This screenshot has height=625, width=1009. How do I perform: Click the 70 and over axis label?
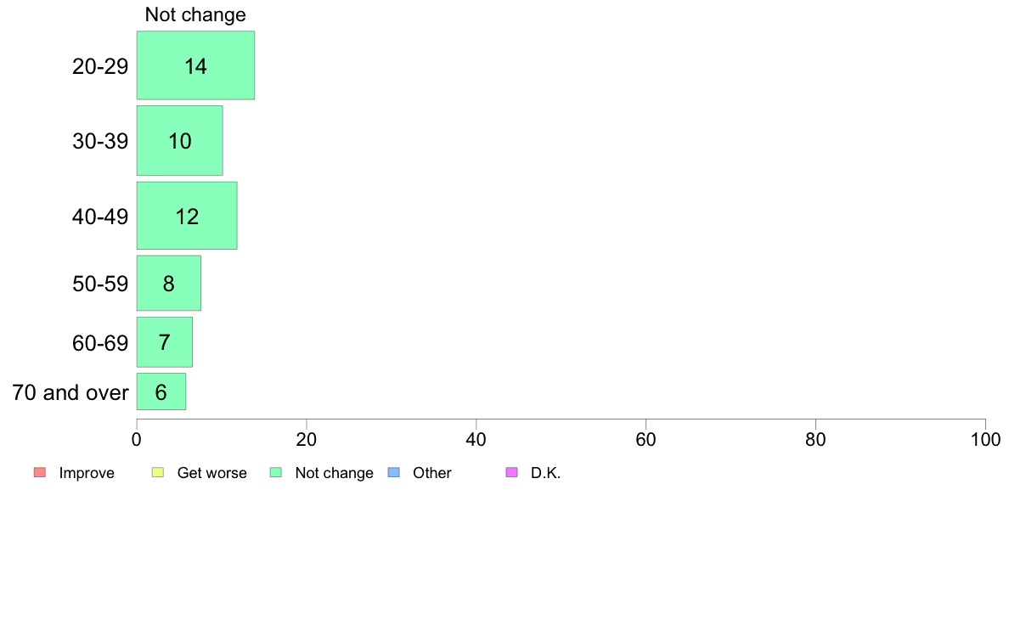pos(70,392)
